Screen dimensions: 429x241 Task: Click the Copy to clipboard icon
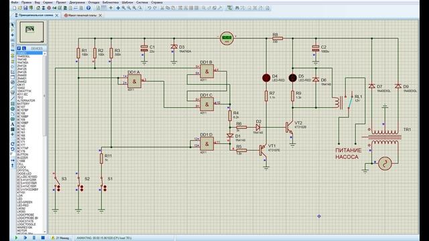(168, 8)
